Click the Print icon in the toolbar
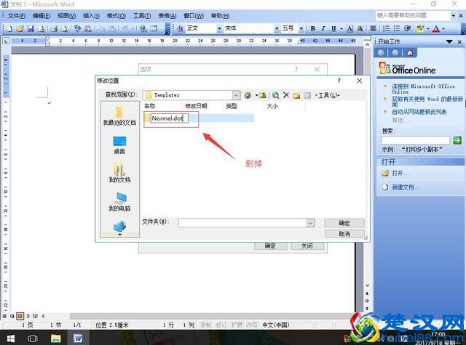466x345 pixels. pos(54,28)
